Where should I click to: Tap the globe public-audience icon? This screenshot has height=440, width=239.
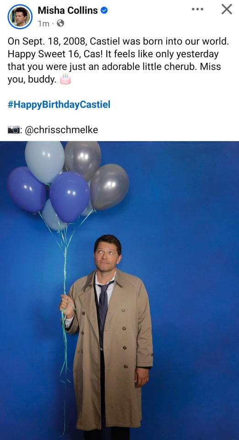point(60,23)
